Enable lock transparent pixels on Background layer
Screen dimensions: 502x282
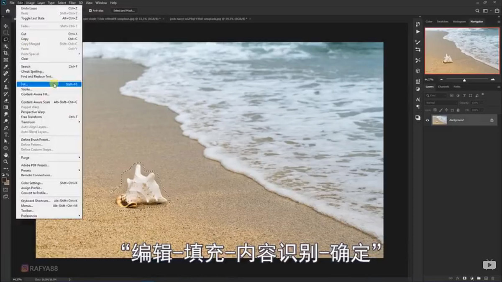435,110
